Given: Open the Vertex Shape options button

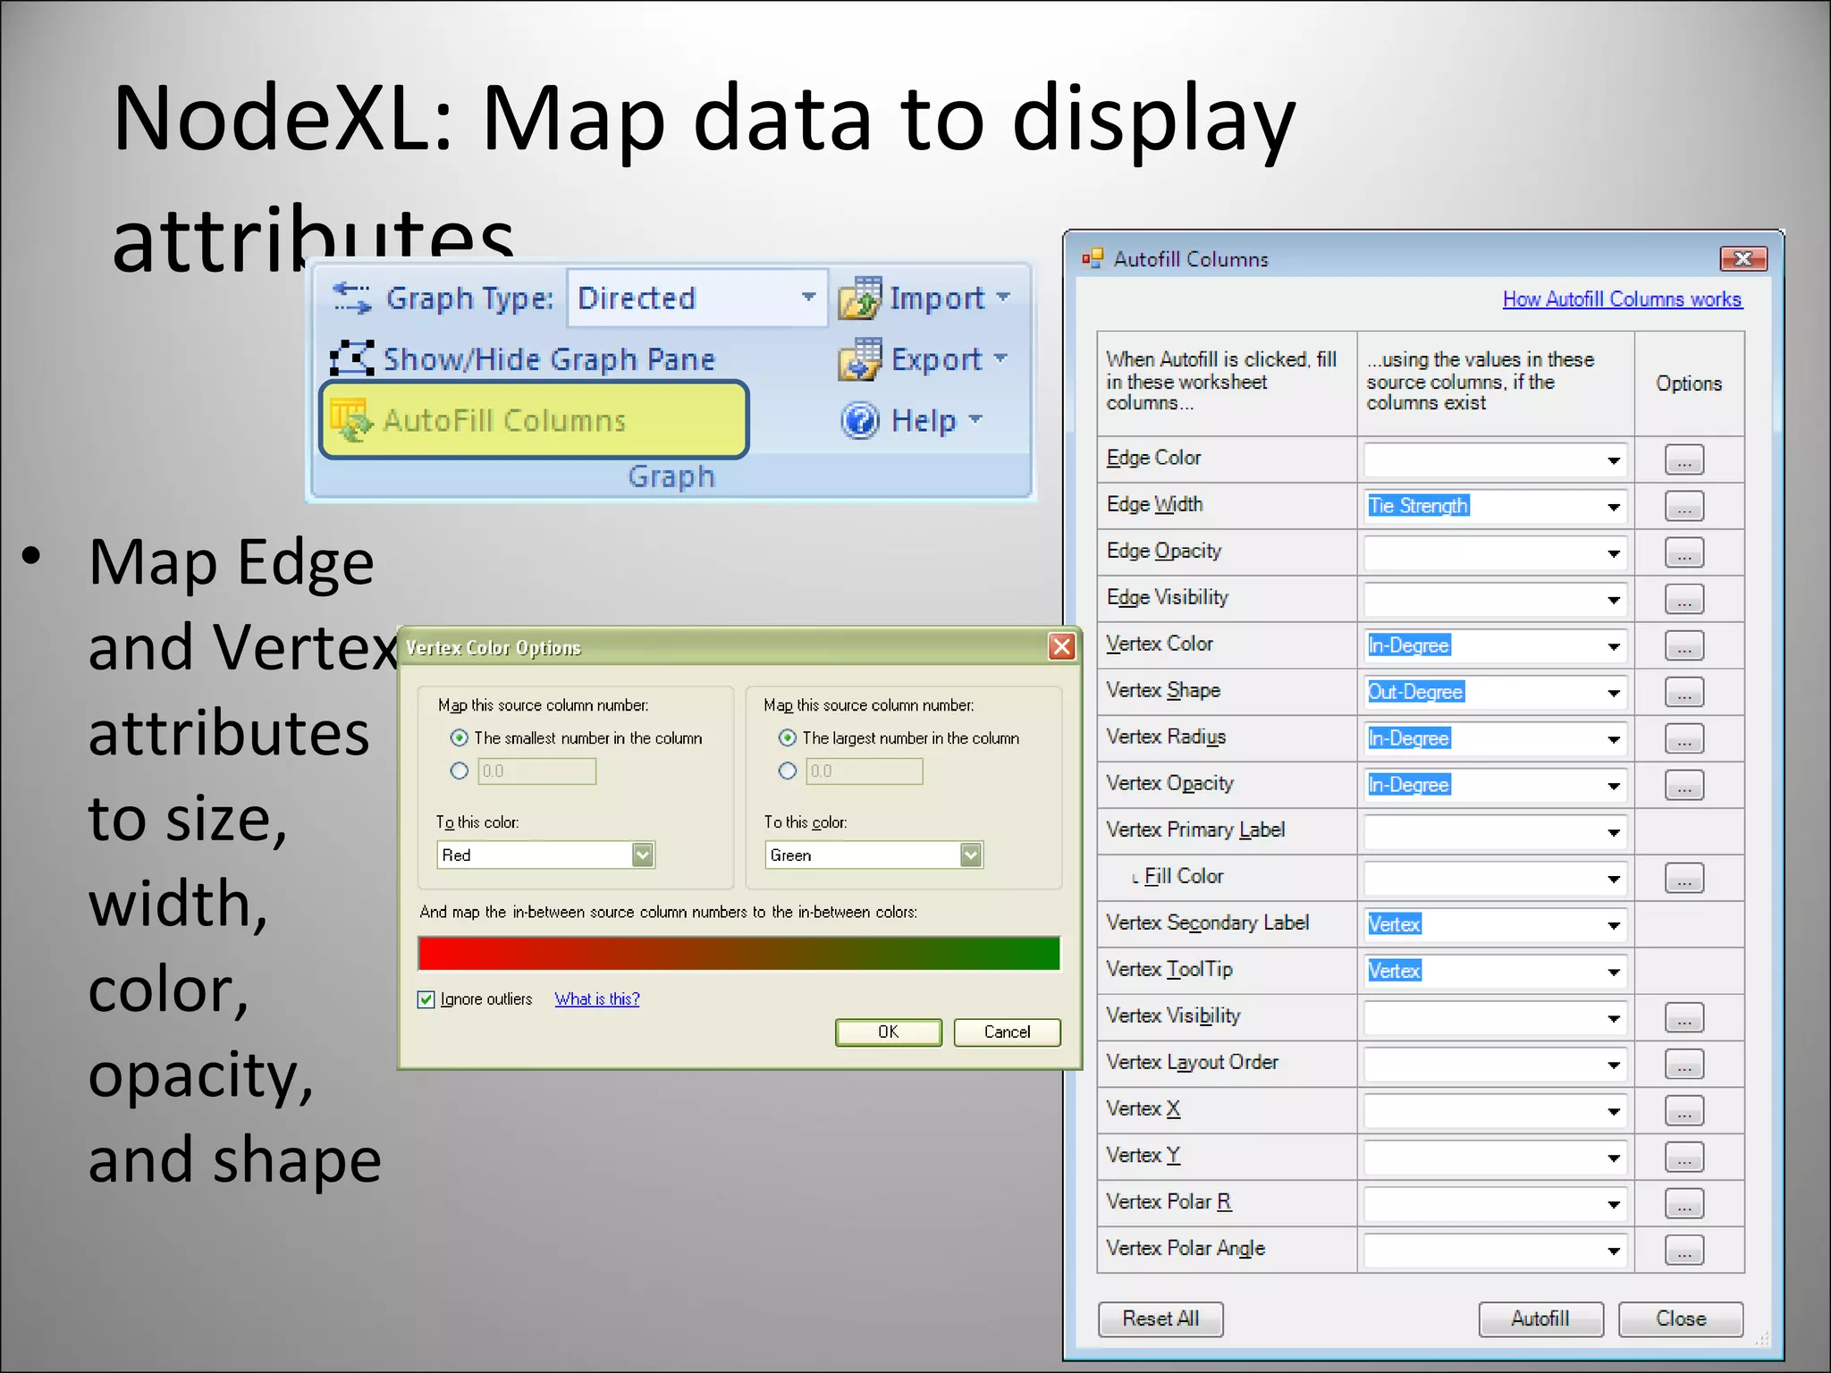Looking at the screenshot, I should [1683, 692].
